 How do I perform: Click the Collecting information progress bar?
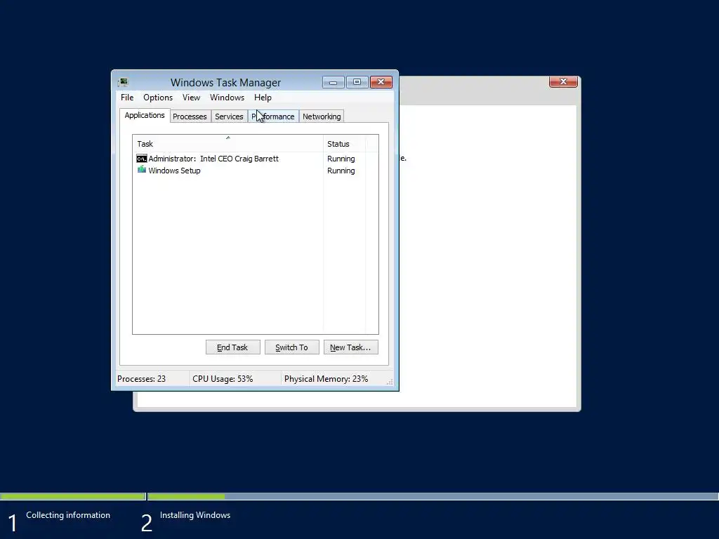[72, 496]
